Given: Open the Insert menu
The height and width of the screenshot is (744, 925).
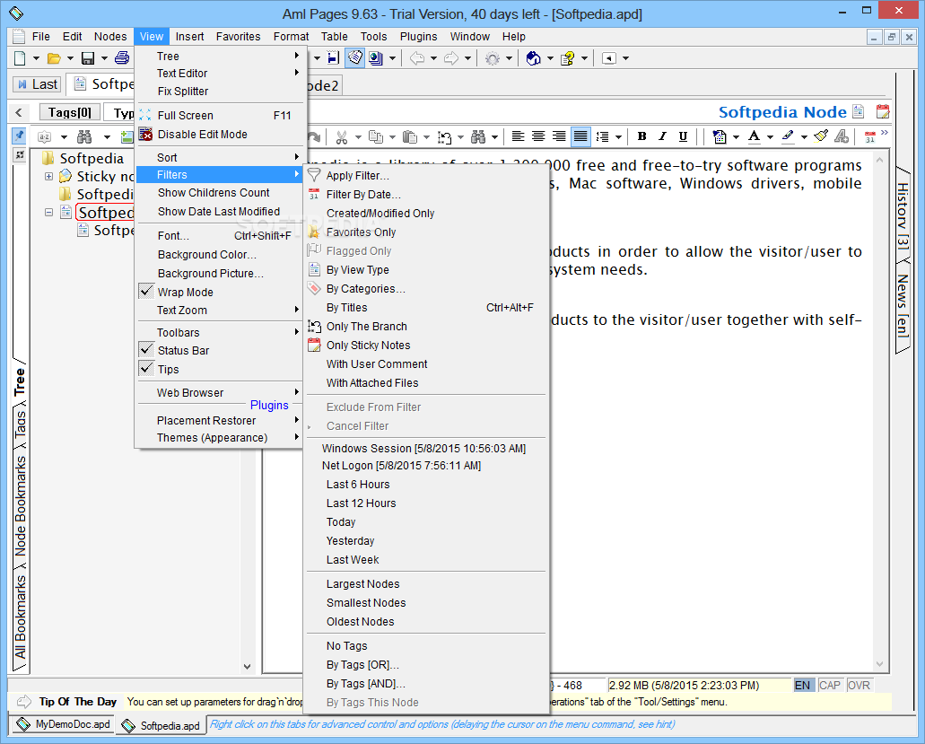Looking at the screenshot, I should pyautogui.click(x=190, y=37).
